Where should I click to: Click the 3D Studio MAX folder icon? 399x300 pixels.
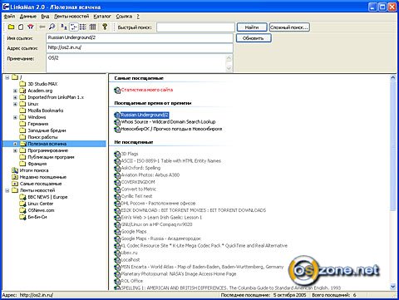coord(22,84)
